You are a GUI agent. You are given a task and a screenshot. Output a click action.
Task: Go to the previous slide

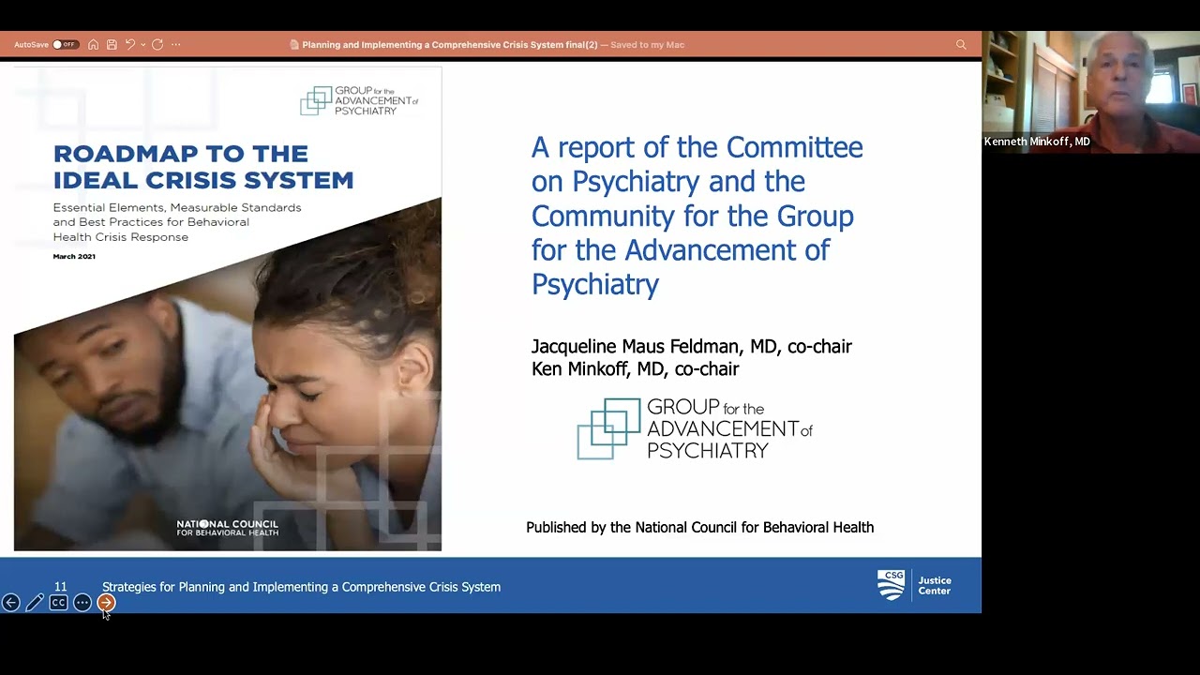coord(11,603)
